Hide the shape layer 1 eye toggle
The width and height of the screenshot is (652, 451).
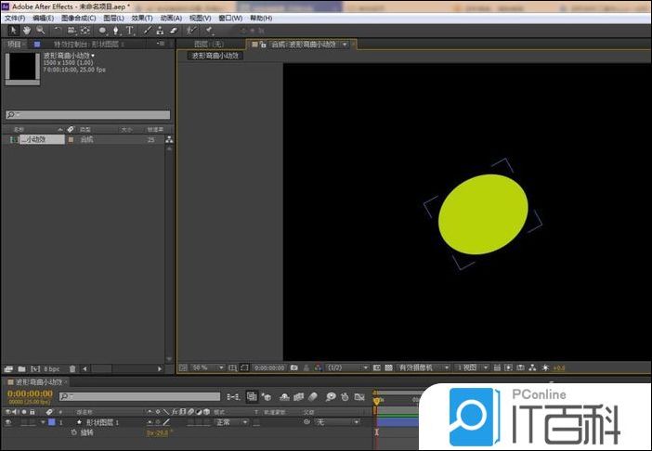[x=8, y=422]
